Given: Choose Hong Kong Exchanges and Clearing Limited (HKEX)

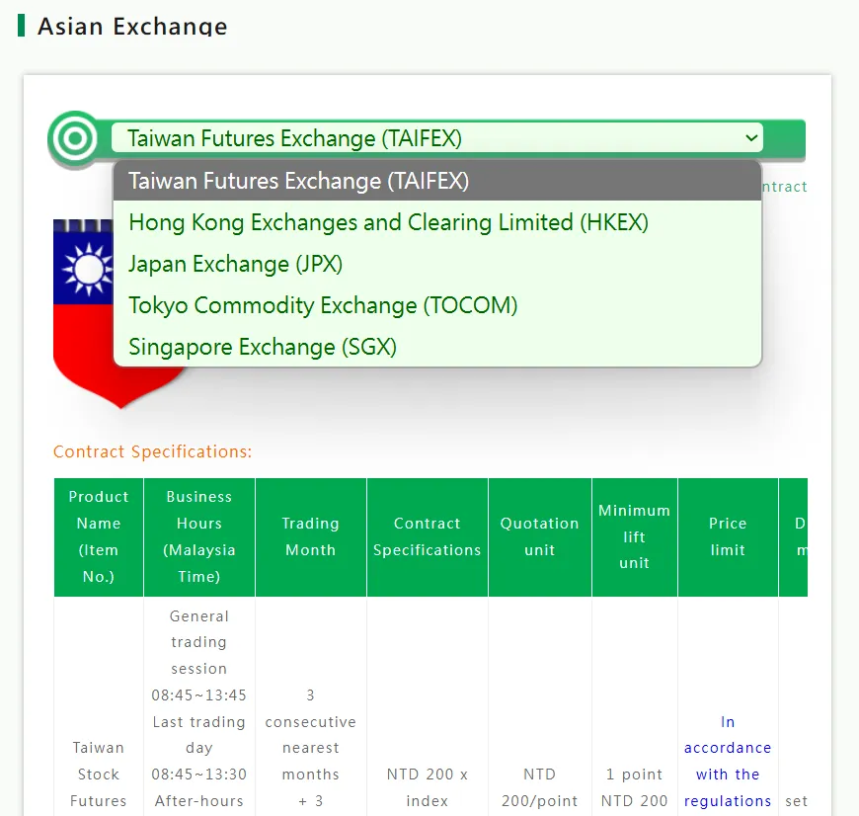Looking at the screenshot, I should (x=437, y=222).
